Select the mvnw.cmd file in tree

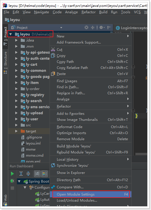35,155
